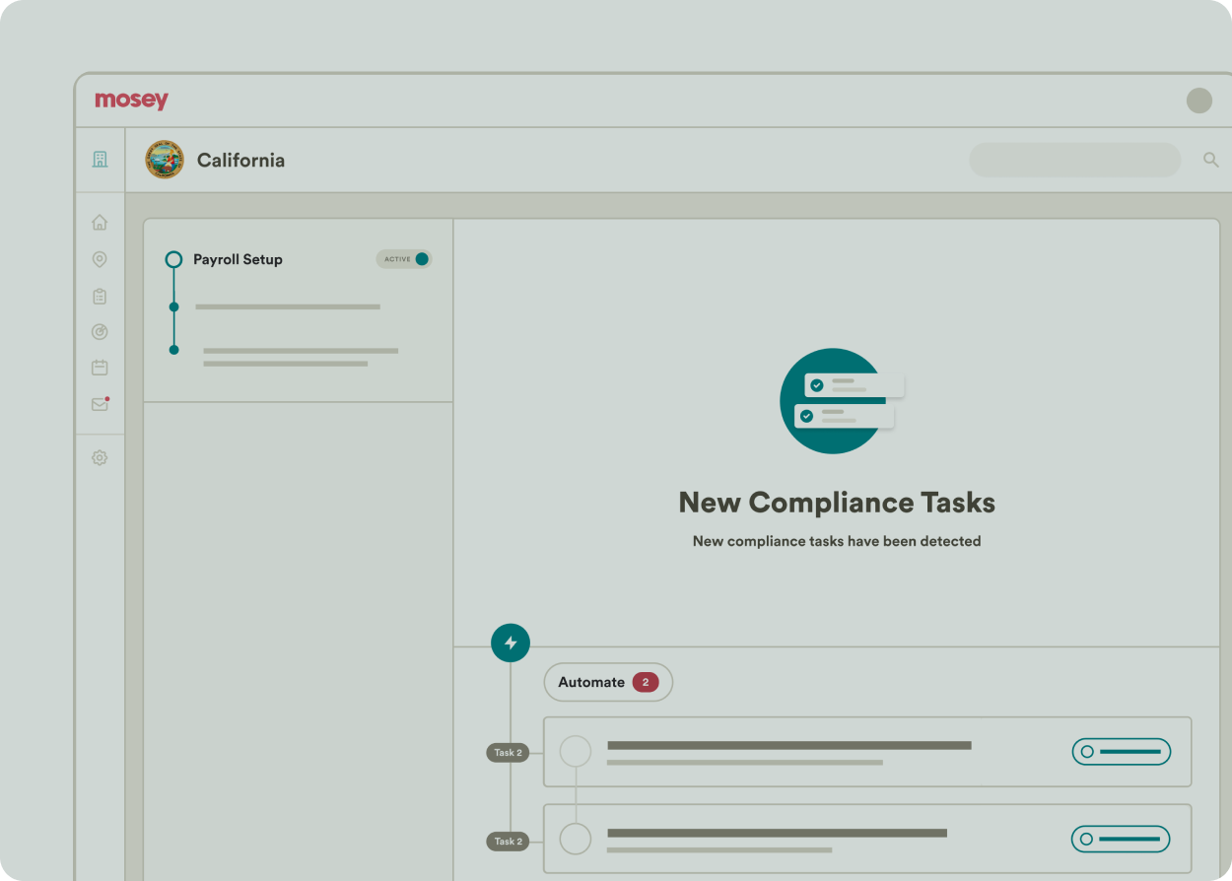Select the first task's round checkbox
The width and height of the screenshot is (1232, 881).
[x=576, y=752]
